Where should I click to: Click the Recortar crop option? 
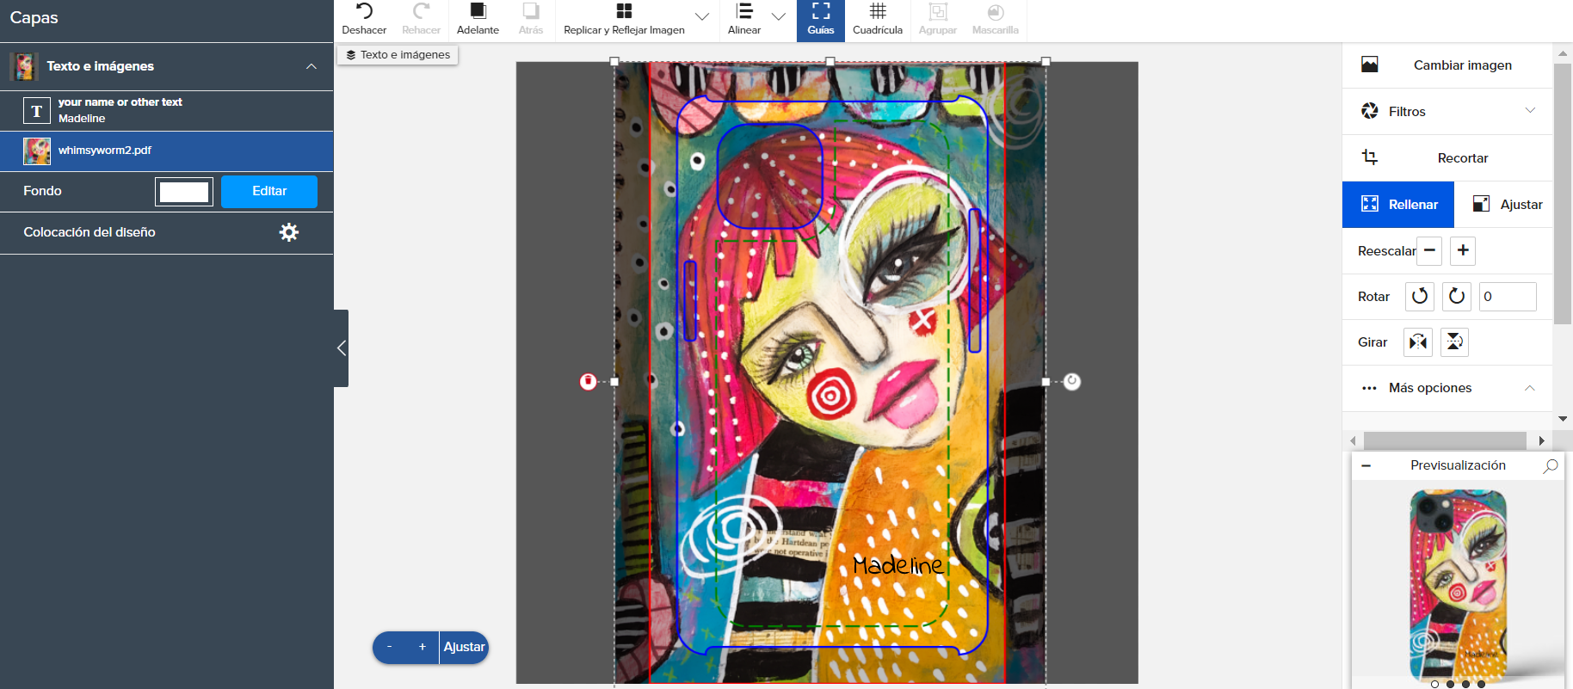[1447, 158]
